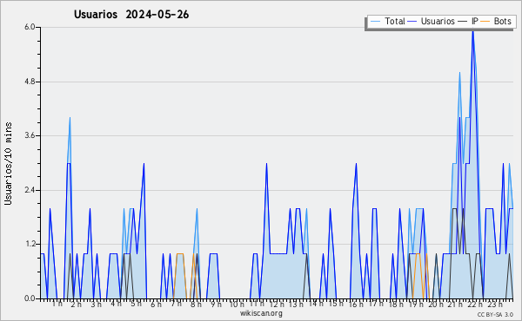Click the '16 h' x-axis label
This screenshot has width=522, height=321.
[x=356, y=304]
